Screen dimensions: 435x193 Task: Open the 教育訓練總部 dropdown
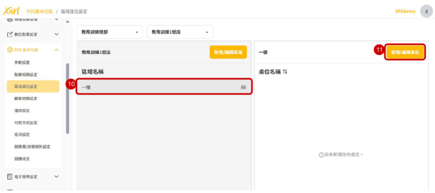pyautogui.click(x=110, y=32)
